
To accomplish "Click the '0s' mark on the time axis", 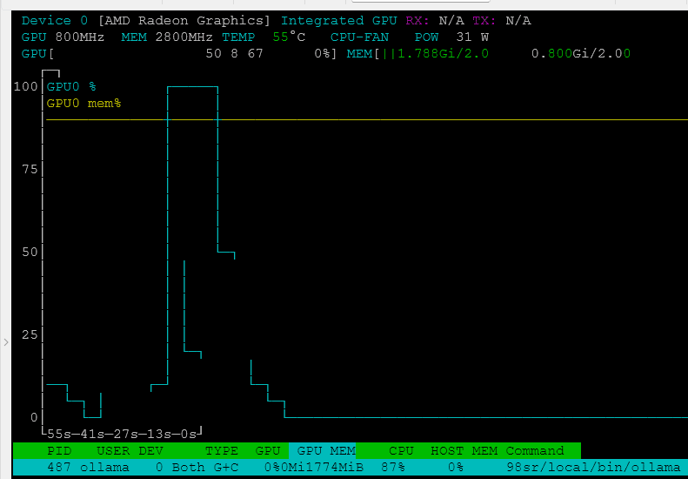I will coord(188,435).
